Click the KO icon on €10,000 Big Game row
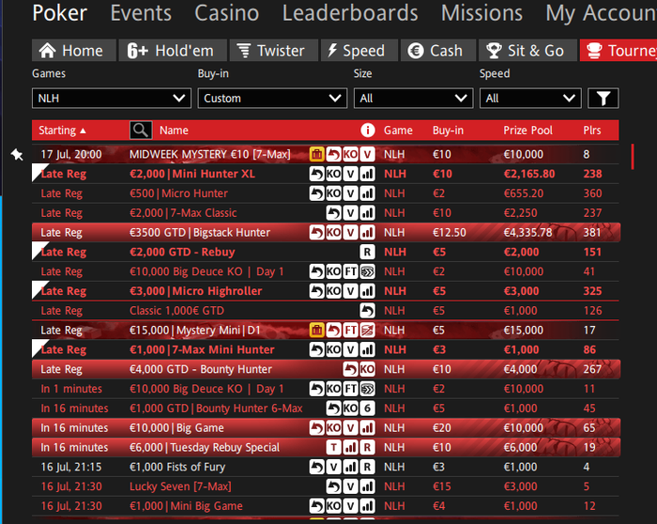Screen dimensions: 657x524 (333, 428)
